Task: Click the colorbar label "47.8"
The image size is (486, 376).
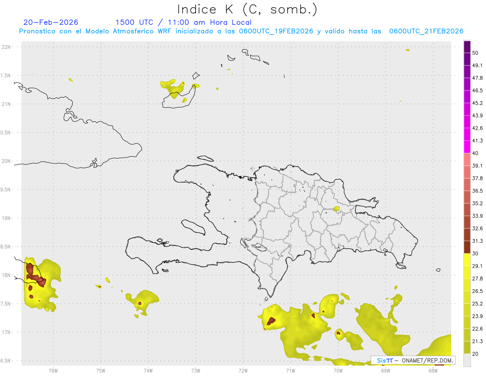Action: point(477,78)
